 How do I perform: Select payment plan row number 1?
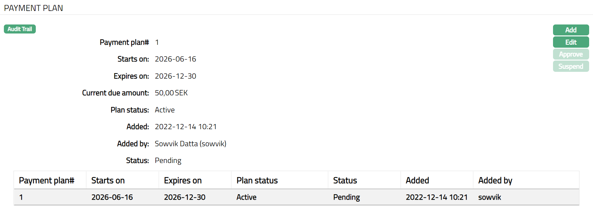pyautogui.click(x=21, y=197)
